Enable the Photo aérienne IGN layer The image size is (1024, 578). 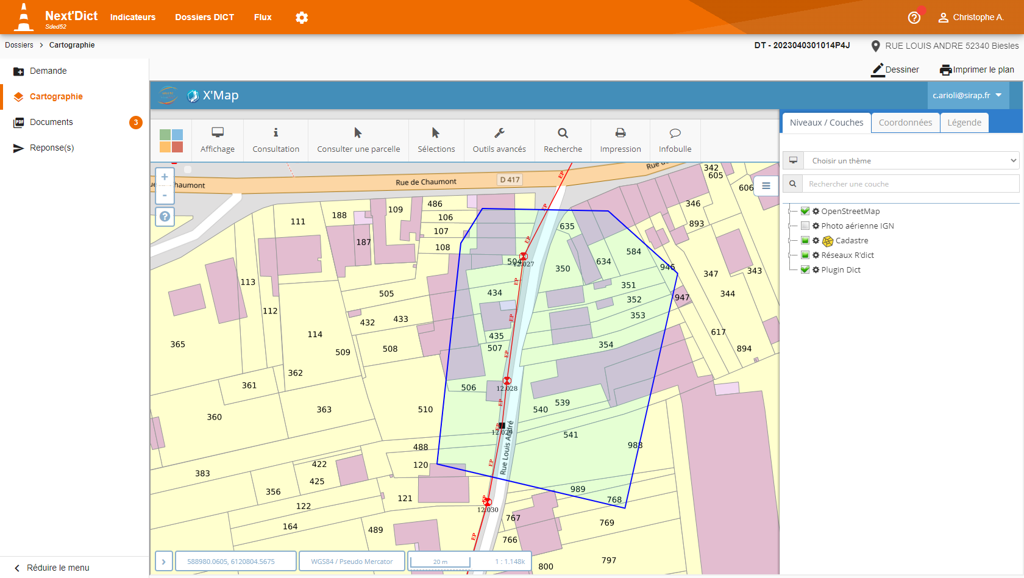coord(805,226)
